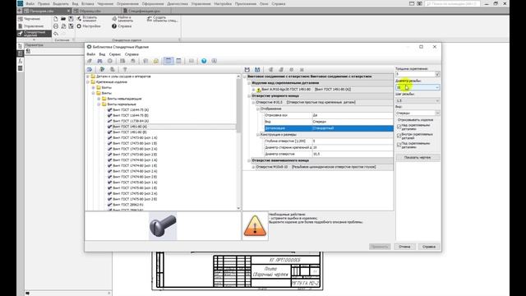526x296 pixels.
Task: Open the Справка menu in the library window
Action: (x=131, y=54)
